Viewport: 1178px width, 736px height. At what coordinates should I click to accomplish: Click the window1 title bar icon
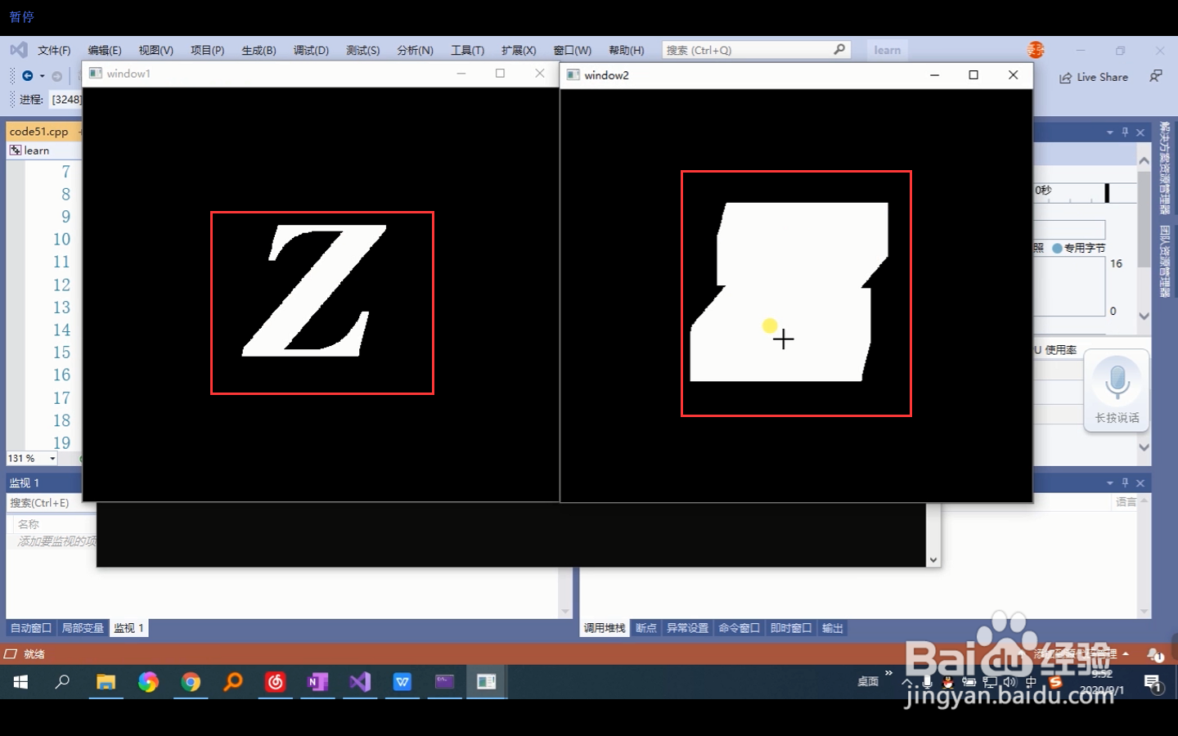click(x=96, y=74)
